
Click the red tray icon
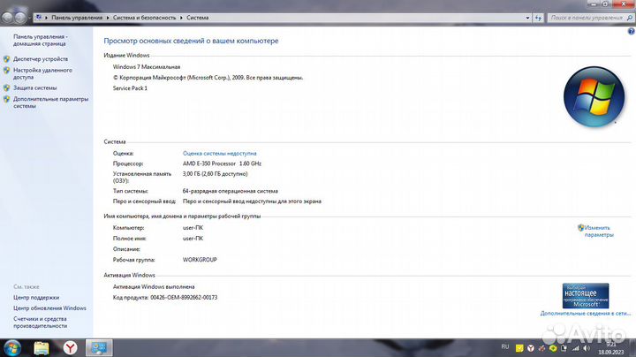coord(541,348)
